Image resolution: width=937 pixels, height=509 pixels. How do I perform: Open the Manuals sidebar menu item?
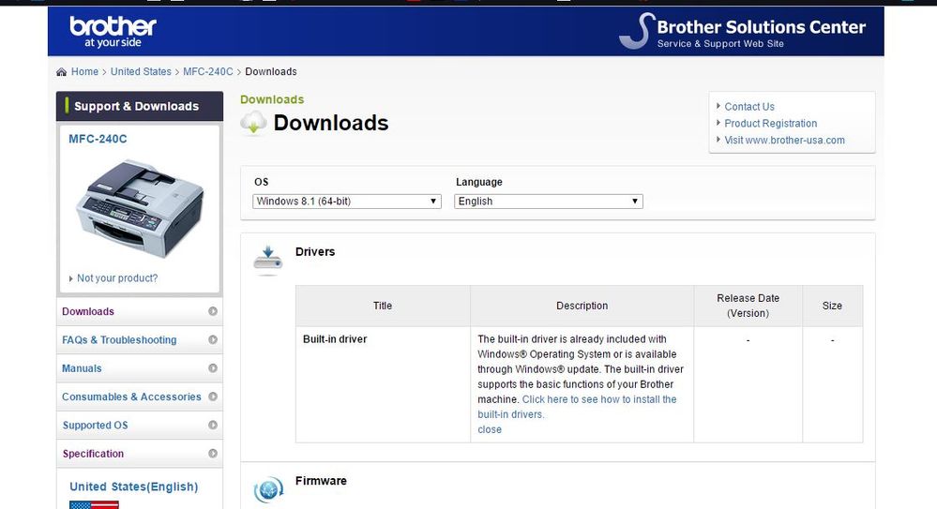tap(83, 368)
